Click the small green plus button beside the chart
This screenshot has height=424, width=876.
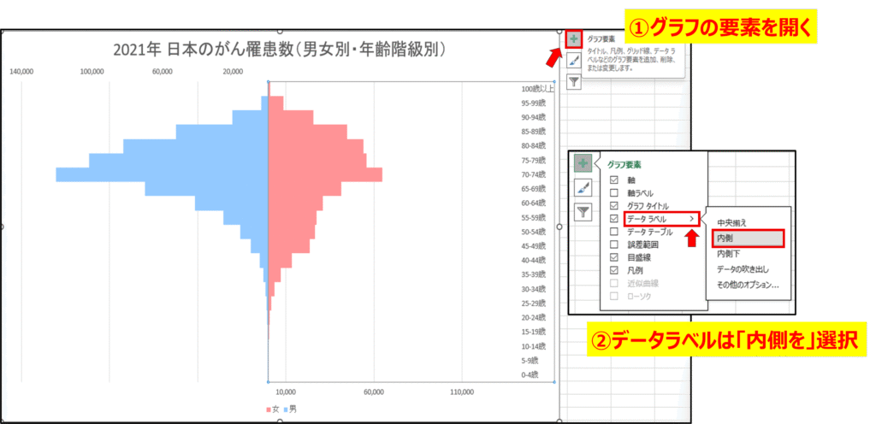pyautogui.click(x=573, y=39)
